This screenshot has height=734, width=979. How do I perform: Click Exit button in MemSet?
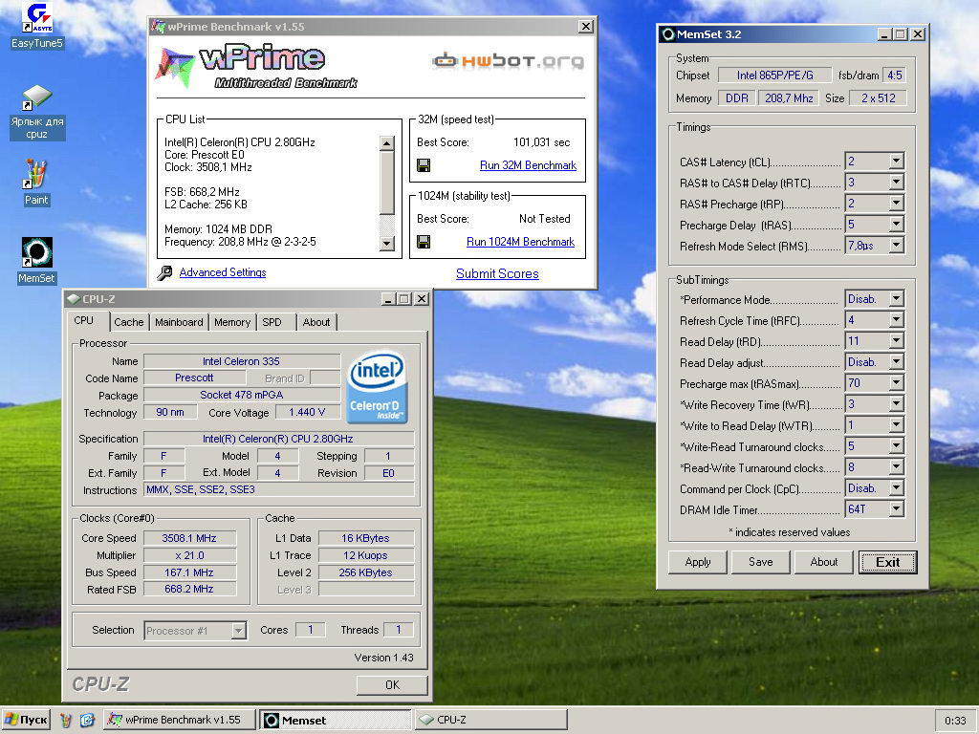pos(887,562)
